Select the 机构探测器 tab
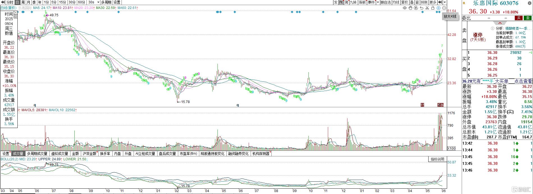Viewport: 533px width, 194px height. click(261, 154)
